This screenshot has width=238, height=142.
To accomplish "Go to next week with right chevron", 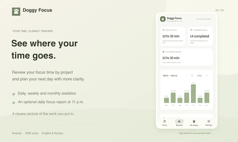I will tap(207, 76).
